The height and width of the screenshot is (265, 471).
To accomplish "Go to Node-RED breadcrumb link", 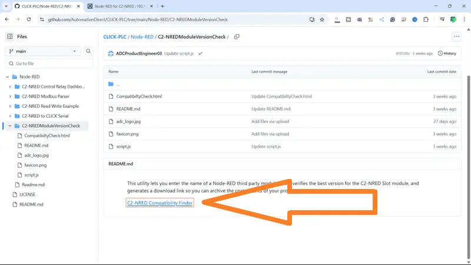I will tap(142, 37).
